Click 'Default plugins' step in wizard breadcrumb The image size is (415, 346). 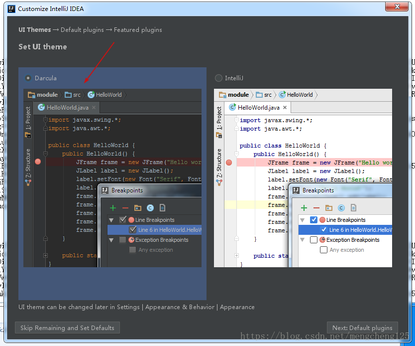(x=82, y=30)
